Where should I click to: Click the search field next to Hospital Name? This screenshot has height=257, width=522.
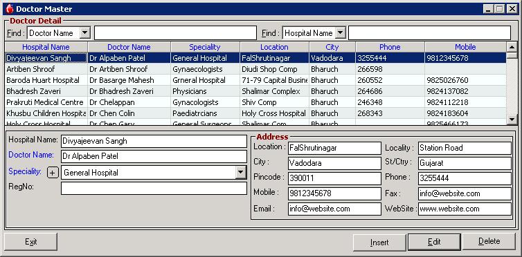[429, 33]
